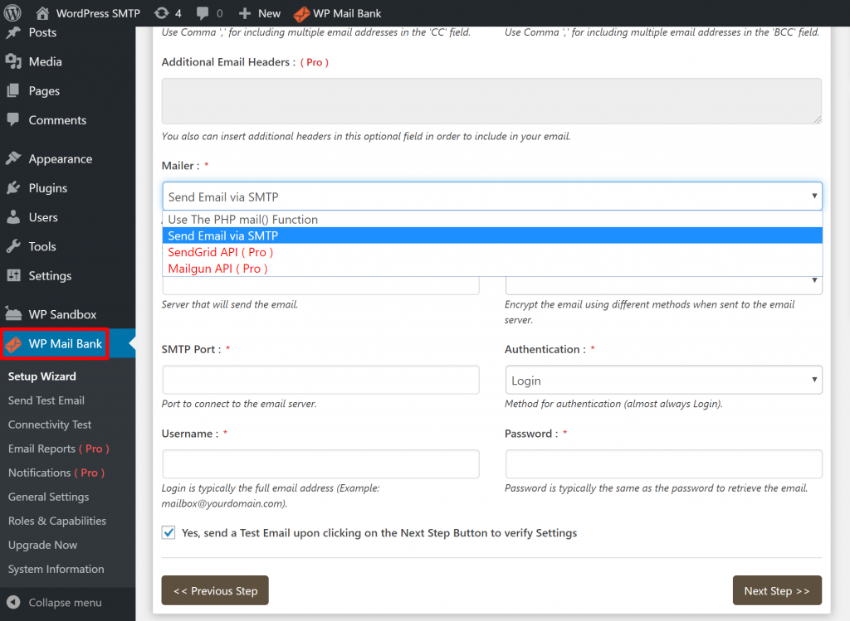Open System Information submenu

[56, 569]
